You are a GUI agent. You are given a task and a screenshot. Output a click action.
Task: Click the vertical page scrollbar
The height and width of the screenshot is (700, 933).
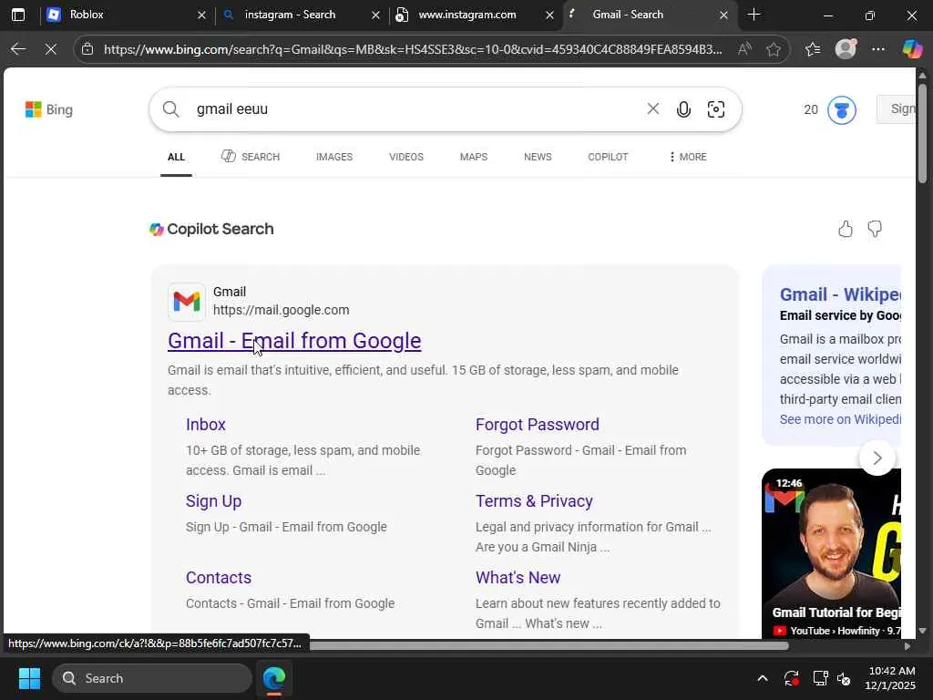click(922, 133)
